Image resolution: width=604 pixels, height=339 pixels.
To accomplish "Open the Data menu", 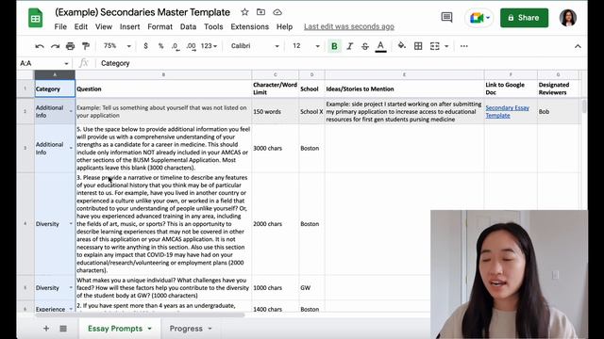I will click(x=188, y=26).
